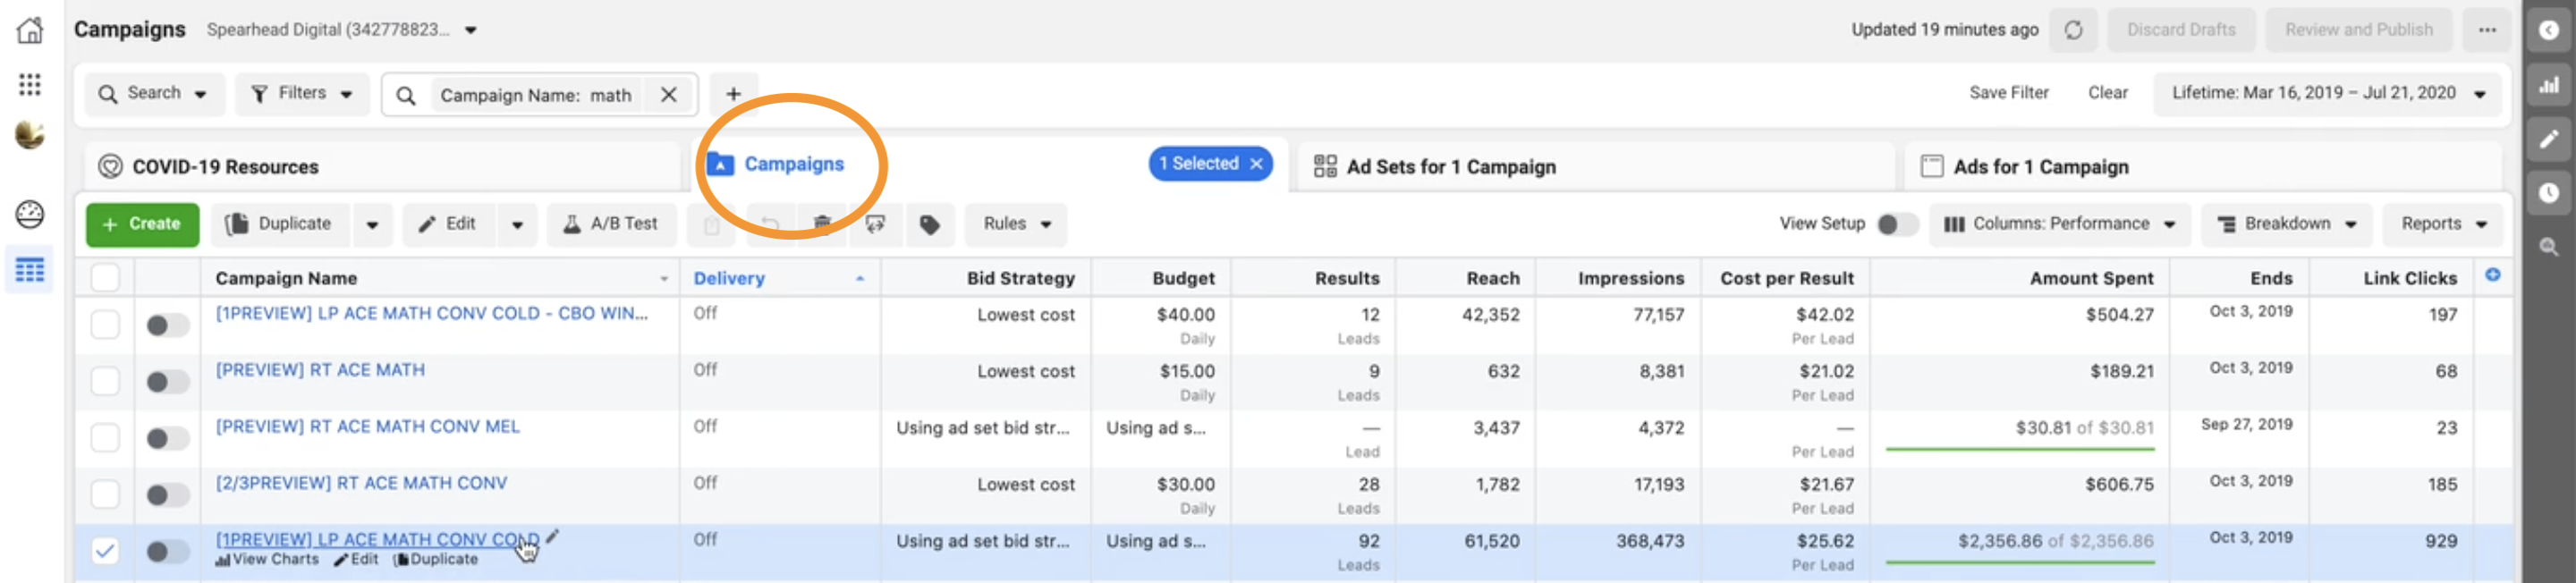Switch to COVID-19 Resources tab
Viewport: 2576px width, 583px height.
380,166
